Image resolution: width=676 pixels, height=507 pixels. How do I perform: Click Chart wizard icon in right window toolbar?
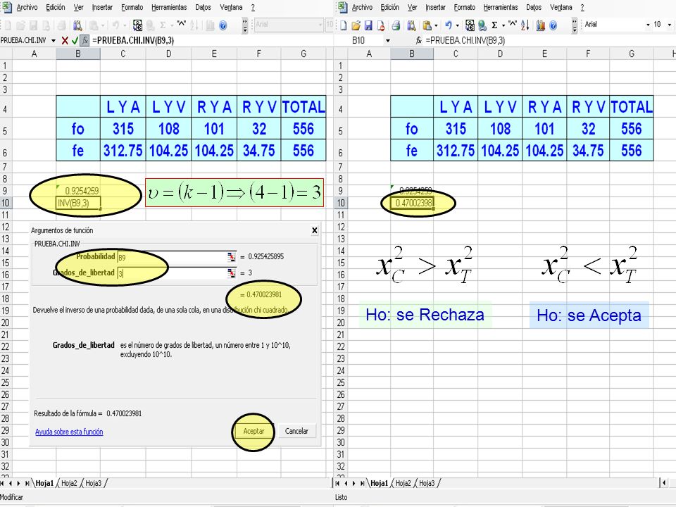pos(540,25)
